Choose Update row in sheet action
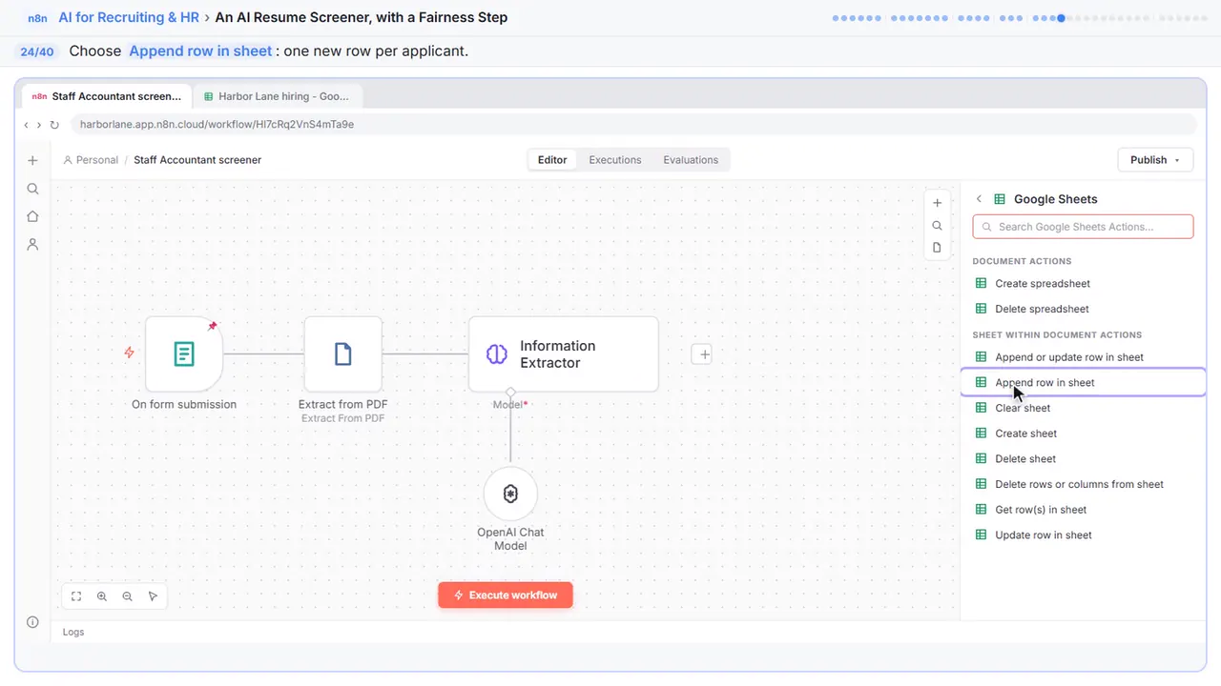Image resolution: width=1221 pixels, height=686 pixels. click(x=1083, y=535)
